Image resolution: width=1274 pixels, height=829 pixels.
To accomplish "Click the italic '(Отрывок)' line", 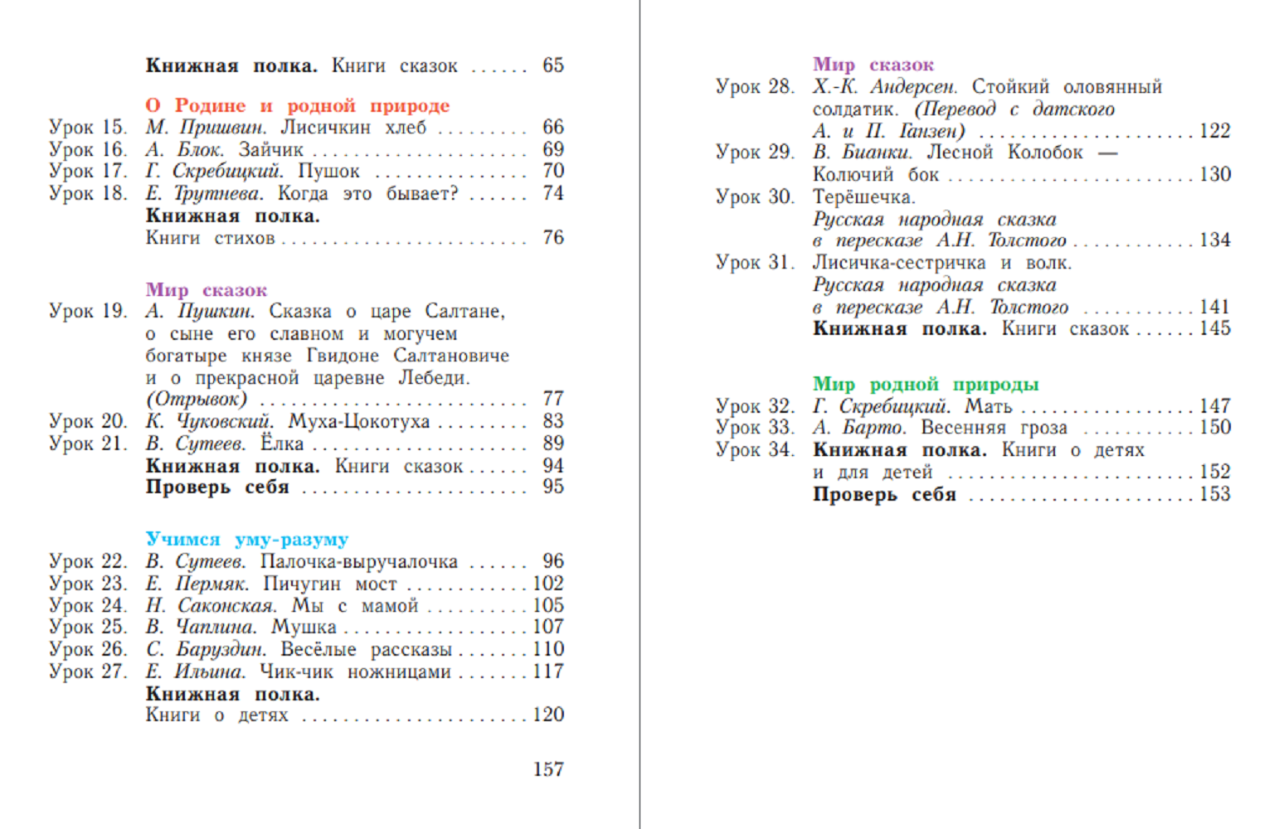I will (x=355, y=400).
